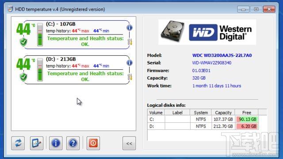Click the 90.13 GB free space cell
Image resolution: width=283 pixels, height=159 pixels.
[x=247, y=119]
